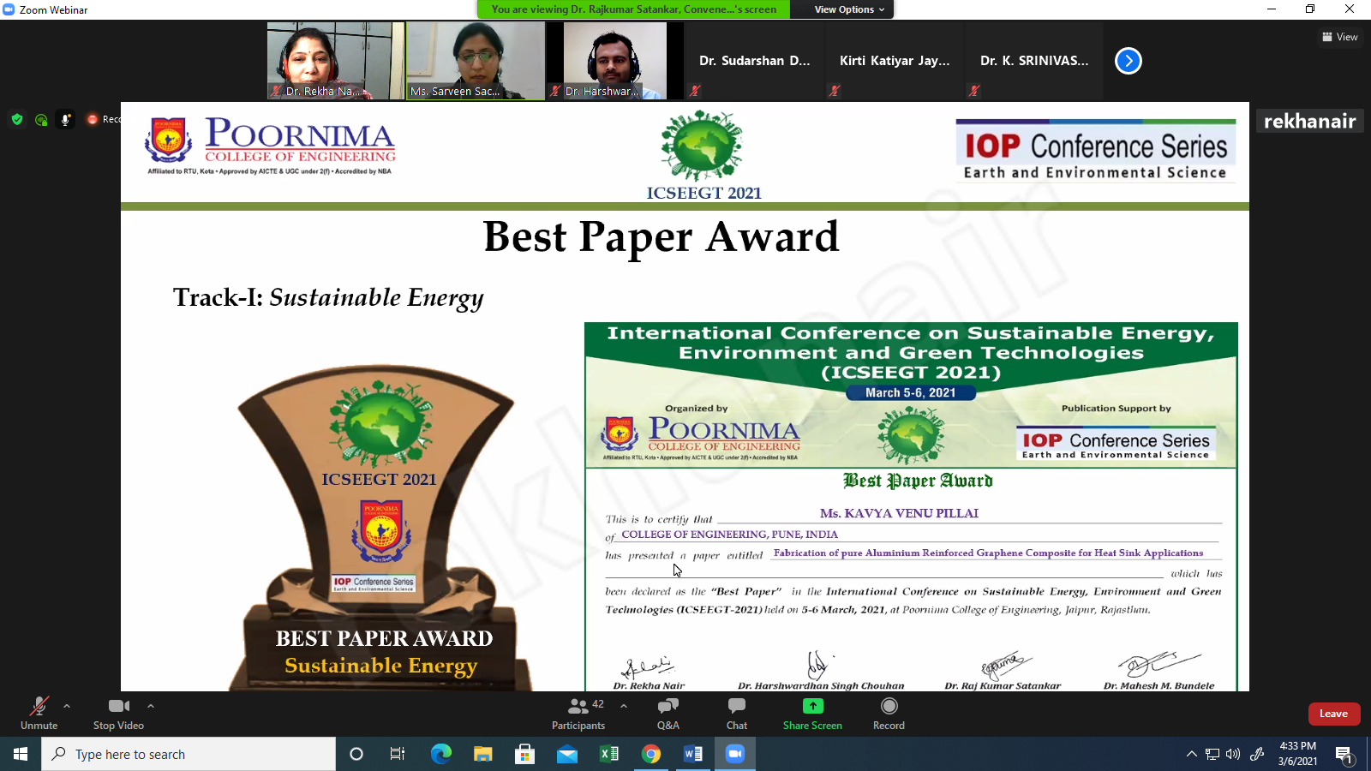Screen dimensions: 1371x771
Task: Expand participants options arrow
Action: (x=624, y=706)
